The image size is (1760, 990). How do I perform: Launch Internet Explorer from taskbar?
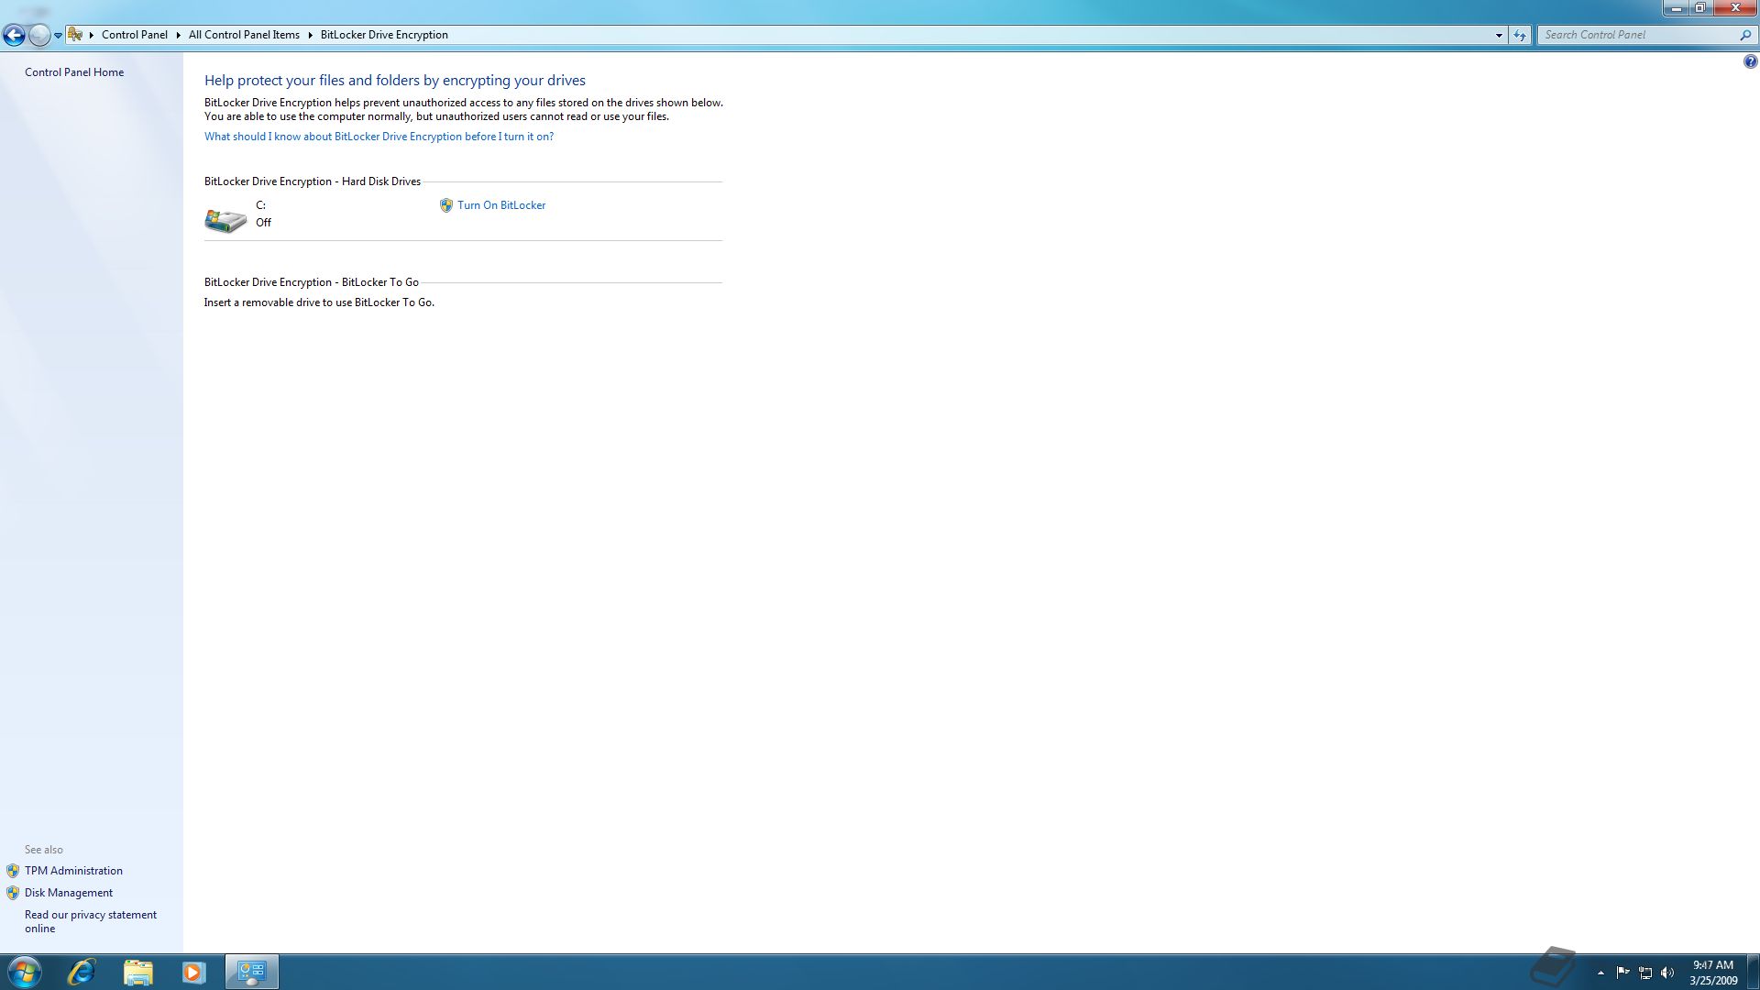click(82, 972)
